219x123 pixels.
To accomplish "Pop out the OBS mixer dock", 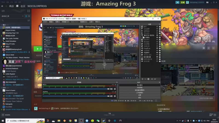I will [x=117, y=82].
